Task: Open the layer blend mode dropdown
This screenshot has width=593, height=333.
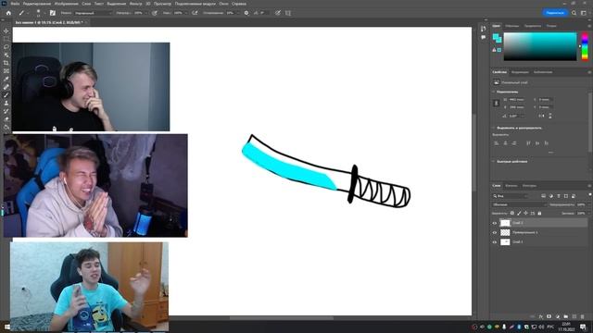Action: (x=520, y=204)
